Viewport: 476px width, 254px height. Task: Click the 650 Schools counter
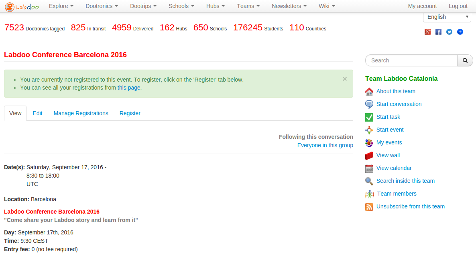210,28
